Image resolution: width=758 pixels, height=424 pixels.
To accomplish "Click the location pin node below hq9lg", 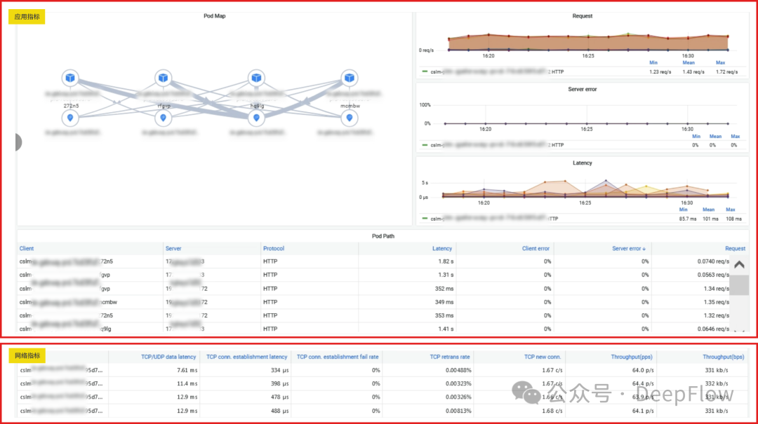I will point(256,118).
